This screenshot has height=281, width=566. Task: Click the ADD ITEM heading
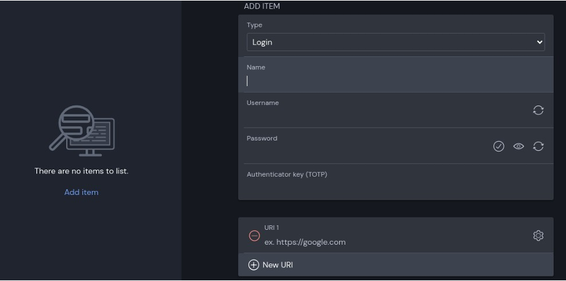pyautogui.click(x=262, y=6)
